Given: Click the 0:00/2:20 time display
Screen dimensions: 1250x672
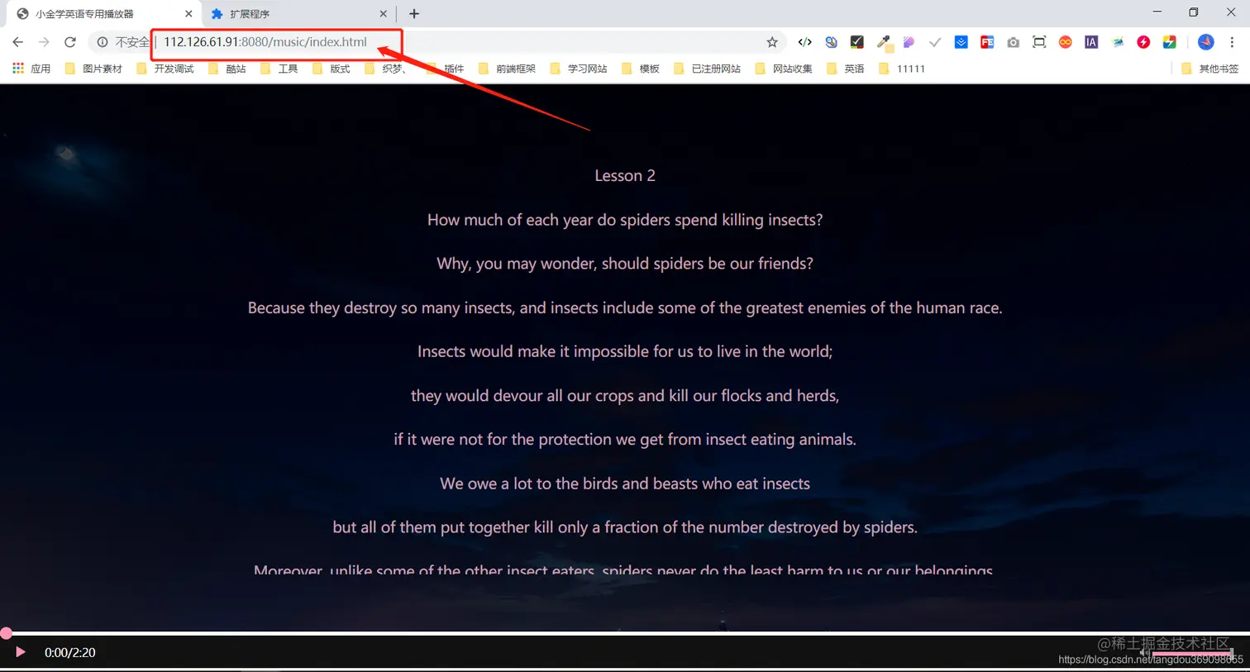Looking at the screenshot, I should pos(70,653).
